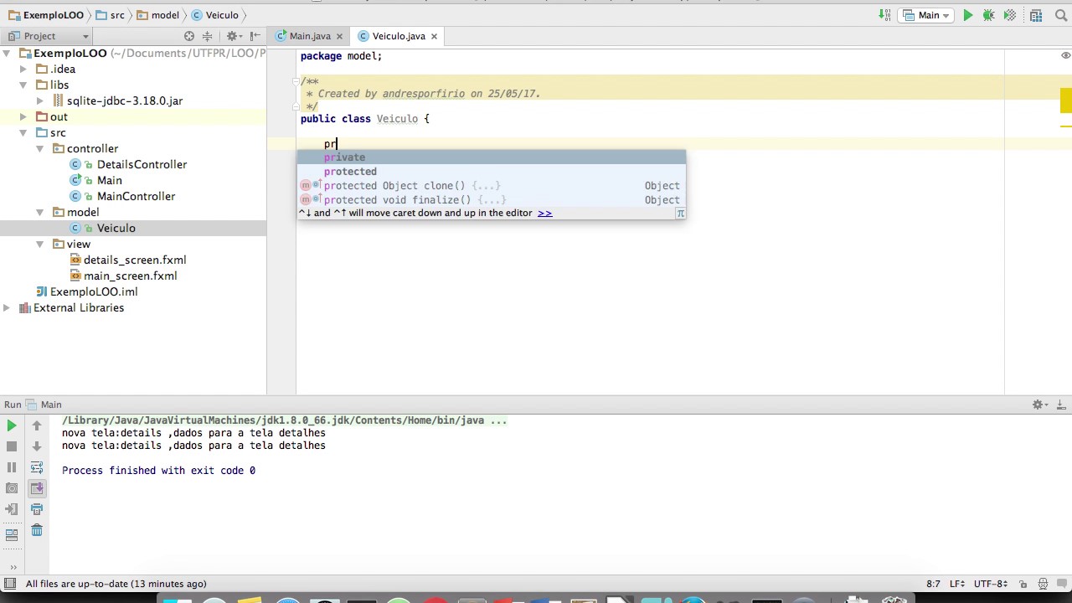Collapse the model package
The height and width of the screenshot is (603, 1072).
[x=39, y=212]
